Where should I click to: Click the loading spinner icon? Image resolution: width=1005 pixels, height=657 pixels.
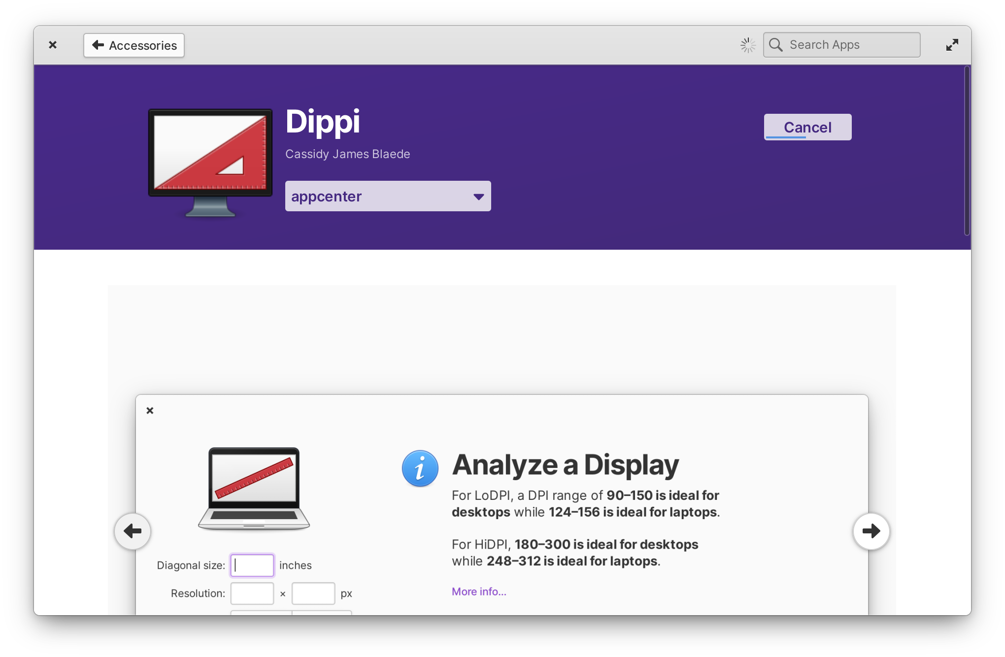click(x=747, y=45)
